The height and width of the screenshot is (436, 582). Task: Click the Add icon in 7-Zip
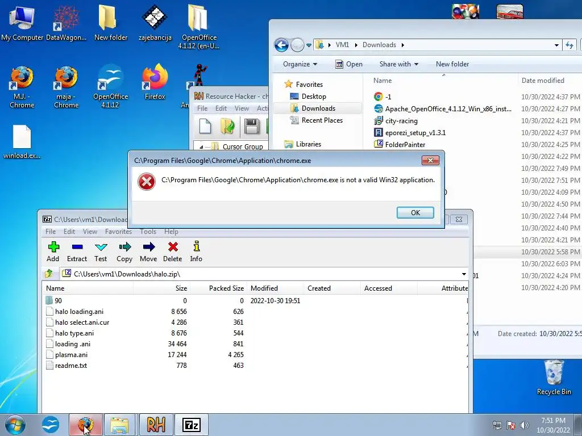(x=53, y=251)
